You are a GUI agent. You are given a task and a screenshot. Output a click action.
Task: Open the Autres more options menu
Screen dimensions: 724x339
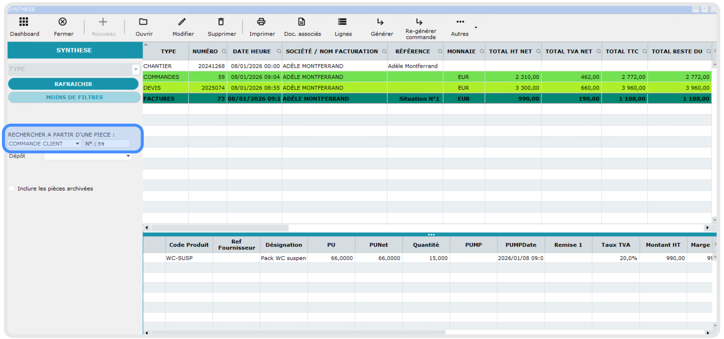click(x=460, y=22)
